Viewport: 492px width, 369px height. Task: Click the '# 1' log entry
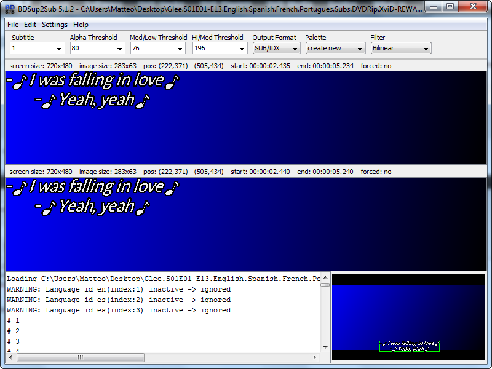coord(13,320)
